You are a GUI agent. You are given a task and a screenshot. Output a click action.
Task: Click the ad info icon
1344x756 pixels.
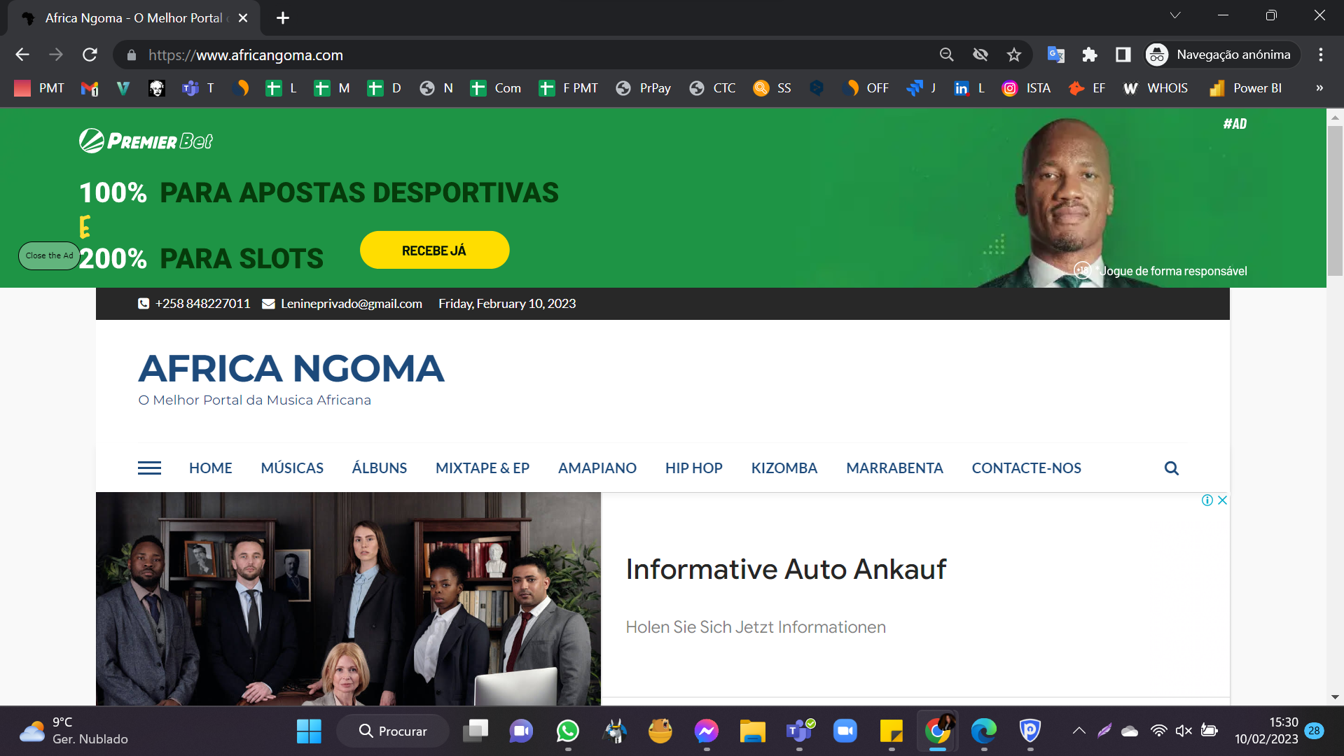[x=1207, y=500]
